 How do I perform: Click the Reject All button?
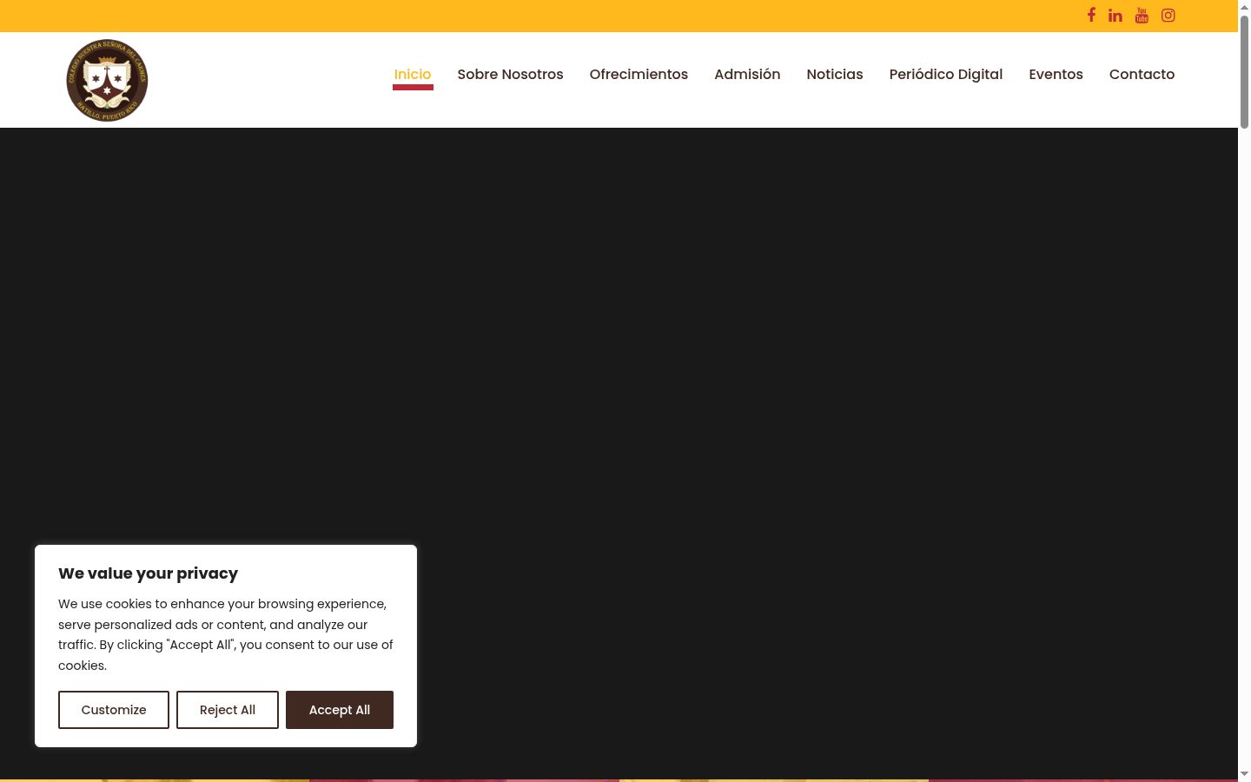tap(228, 710)
